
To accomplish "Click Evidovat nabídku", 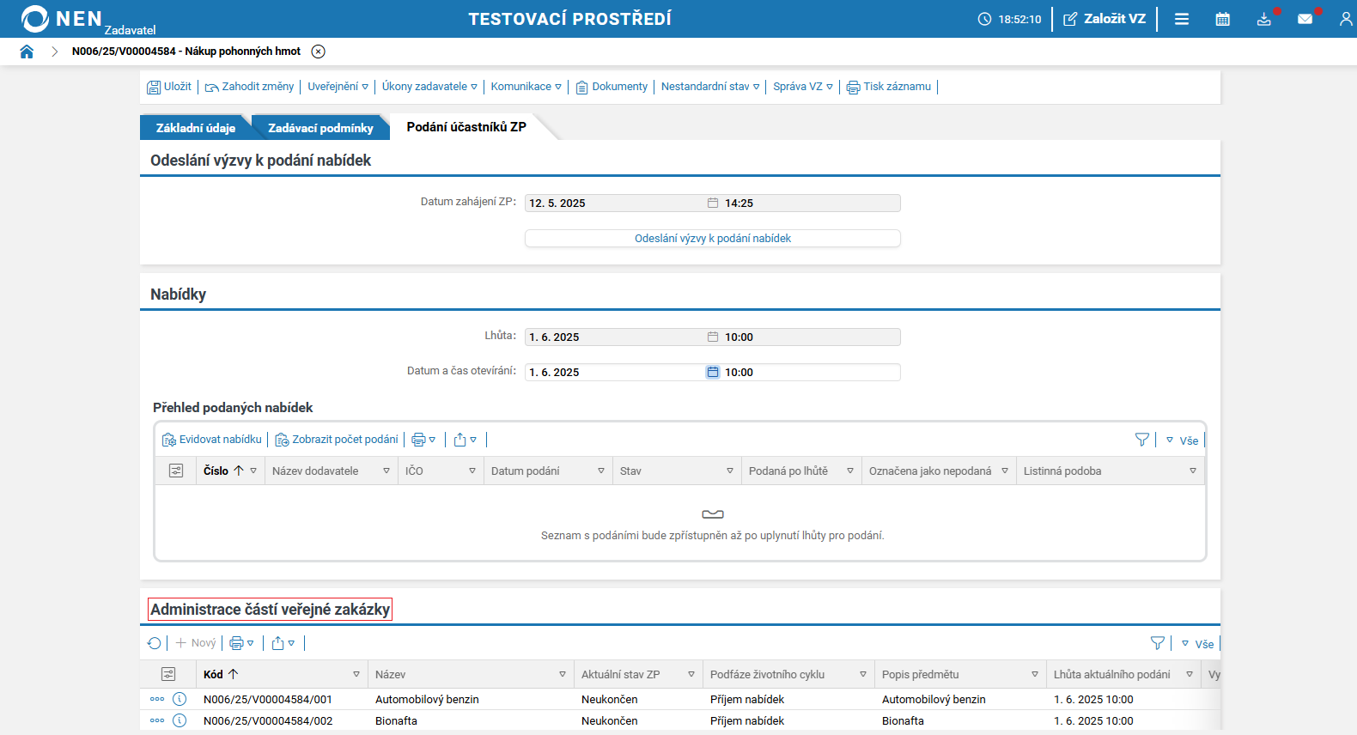I will (x=212, y=440).
